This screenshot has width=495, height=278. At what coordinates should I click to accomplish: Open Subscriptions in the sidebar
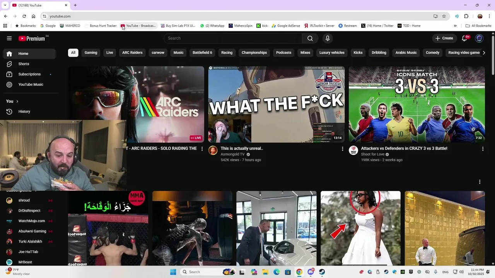click(29, 74)
